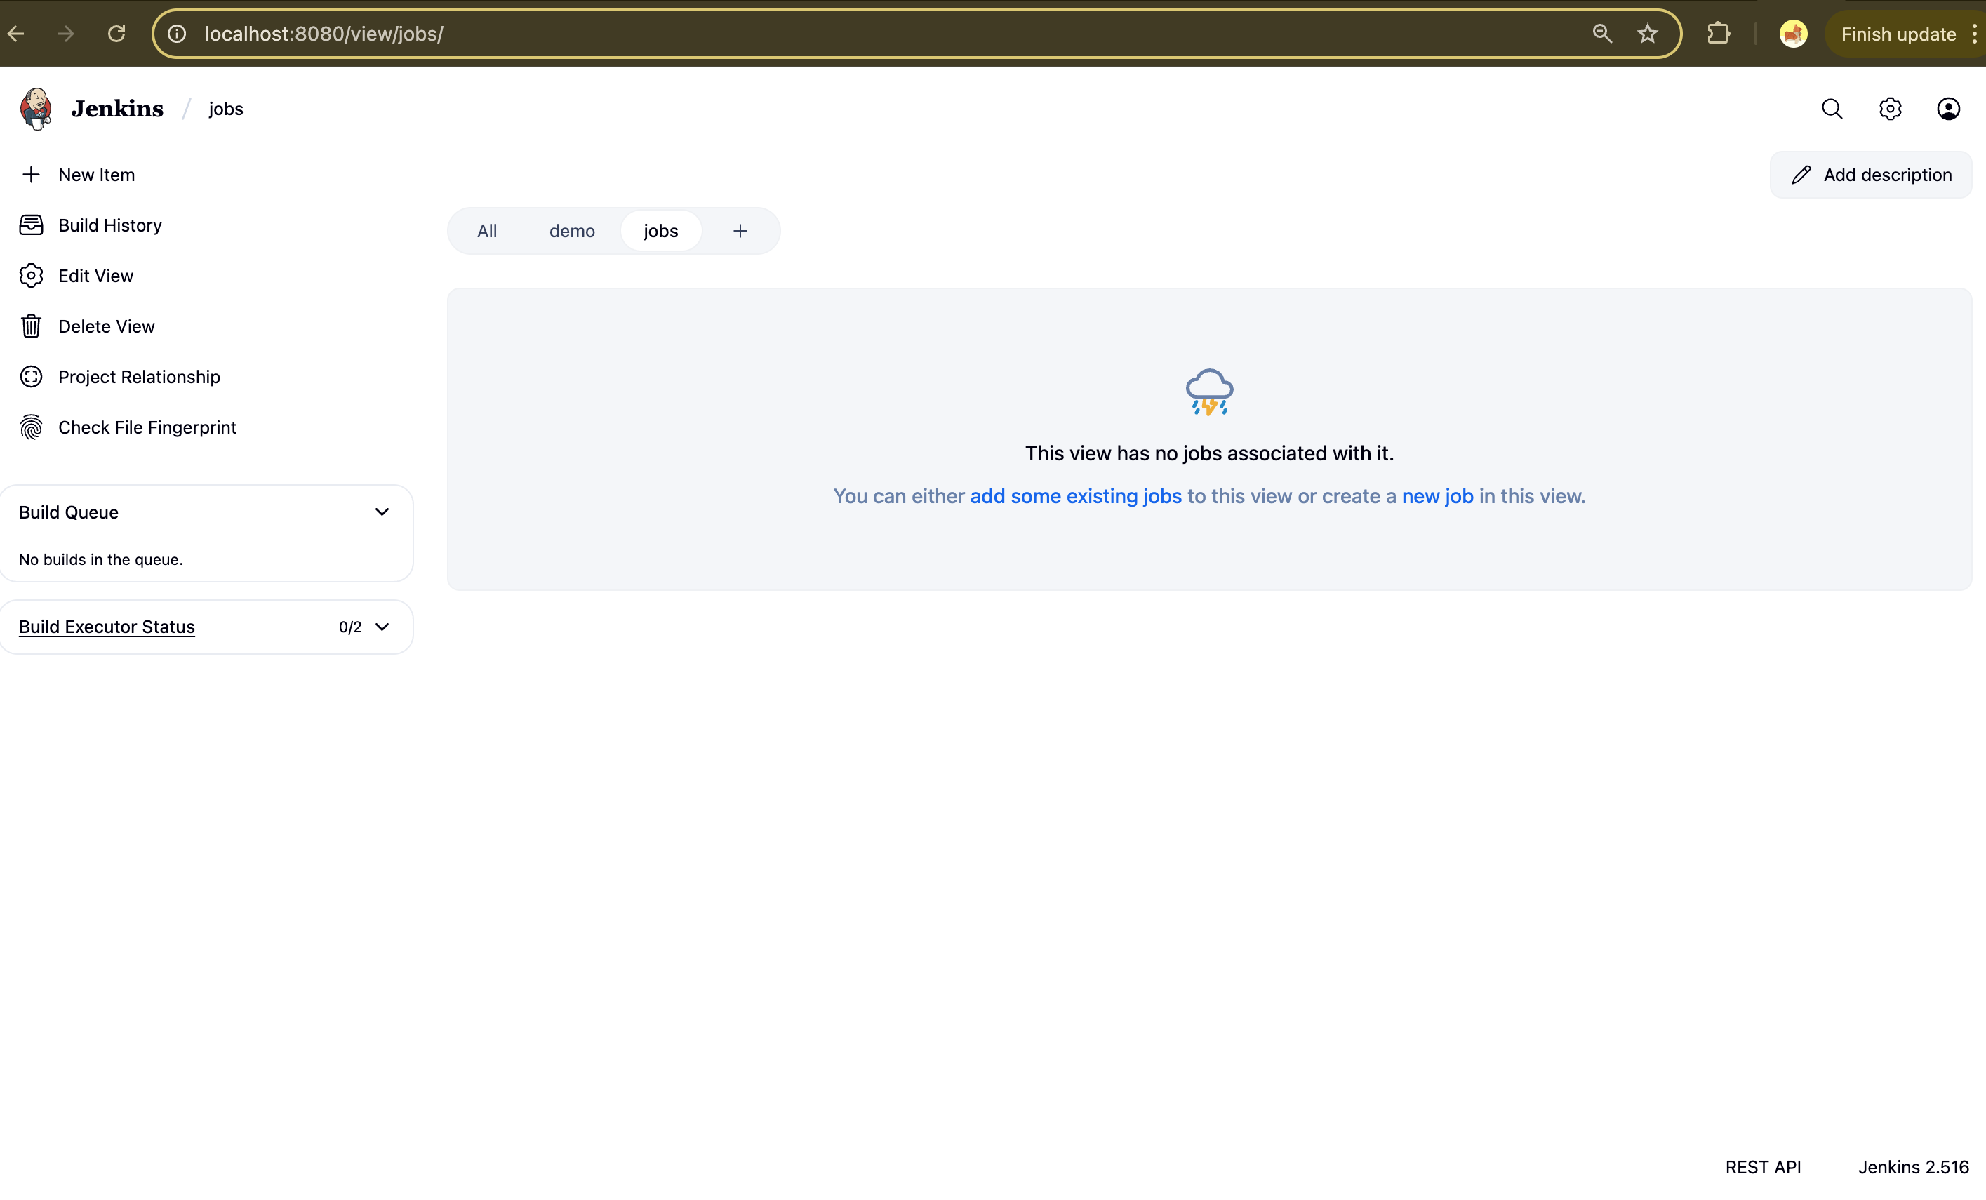This screenshot has width=1986, height=1200.
Task: Click Add description for this view
Action: pyautogui.click(x=1871, y=174)
